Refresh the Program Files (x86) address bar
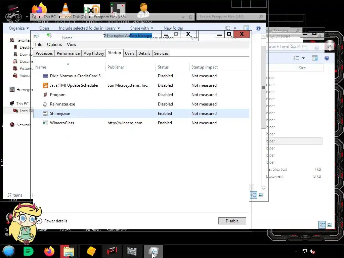The height and width of the screenshot is (258, 344). click(190, 17)
